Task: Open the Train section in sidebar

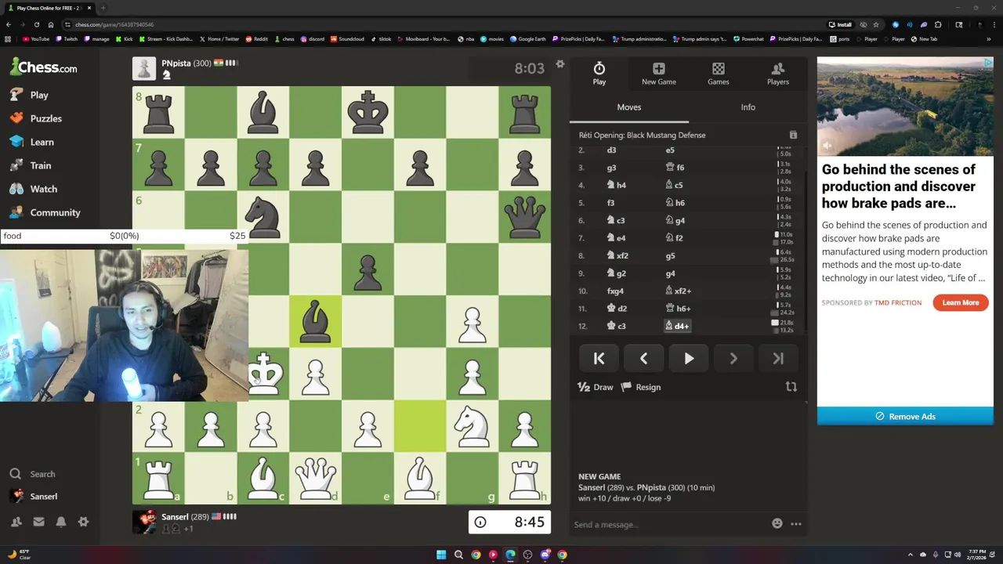Action: [31, 165]
